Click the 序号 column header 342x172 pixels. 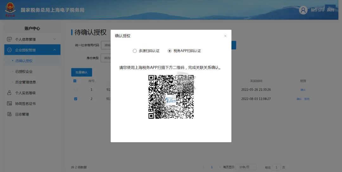[92, 81]
